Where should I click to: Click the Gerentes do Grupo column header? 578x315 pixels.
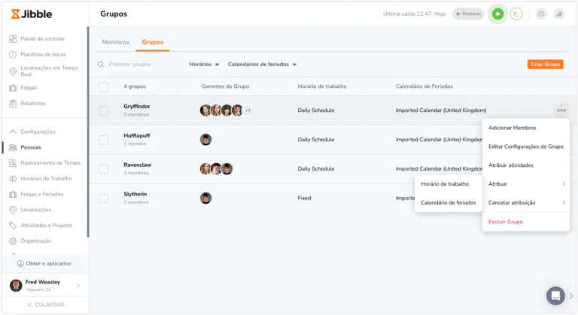tap(225, 86)
